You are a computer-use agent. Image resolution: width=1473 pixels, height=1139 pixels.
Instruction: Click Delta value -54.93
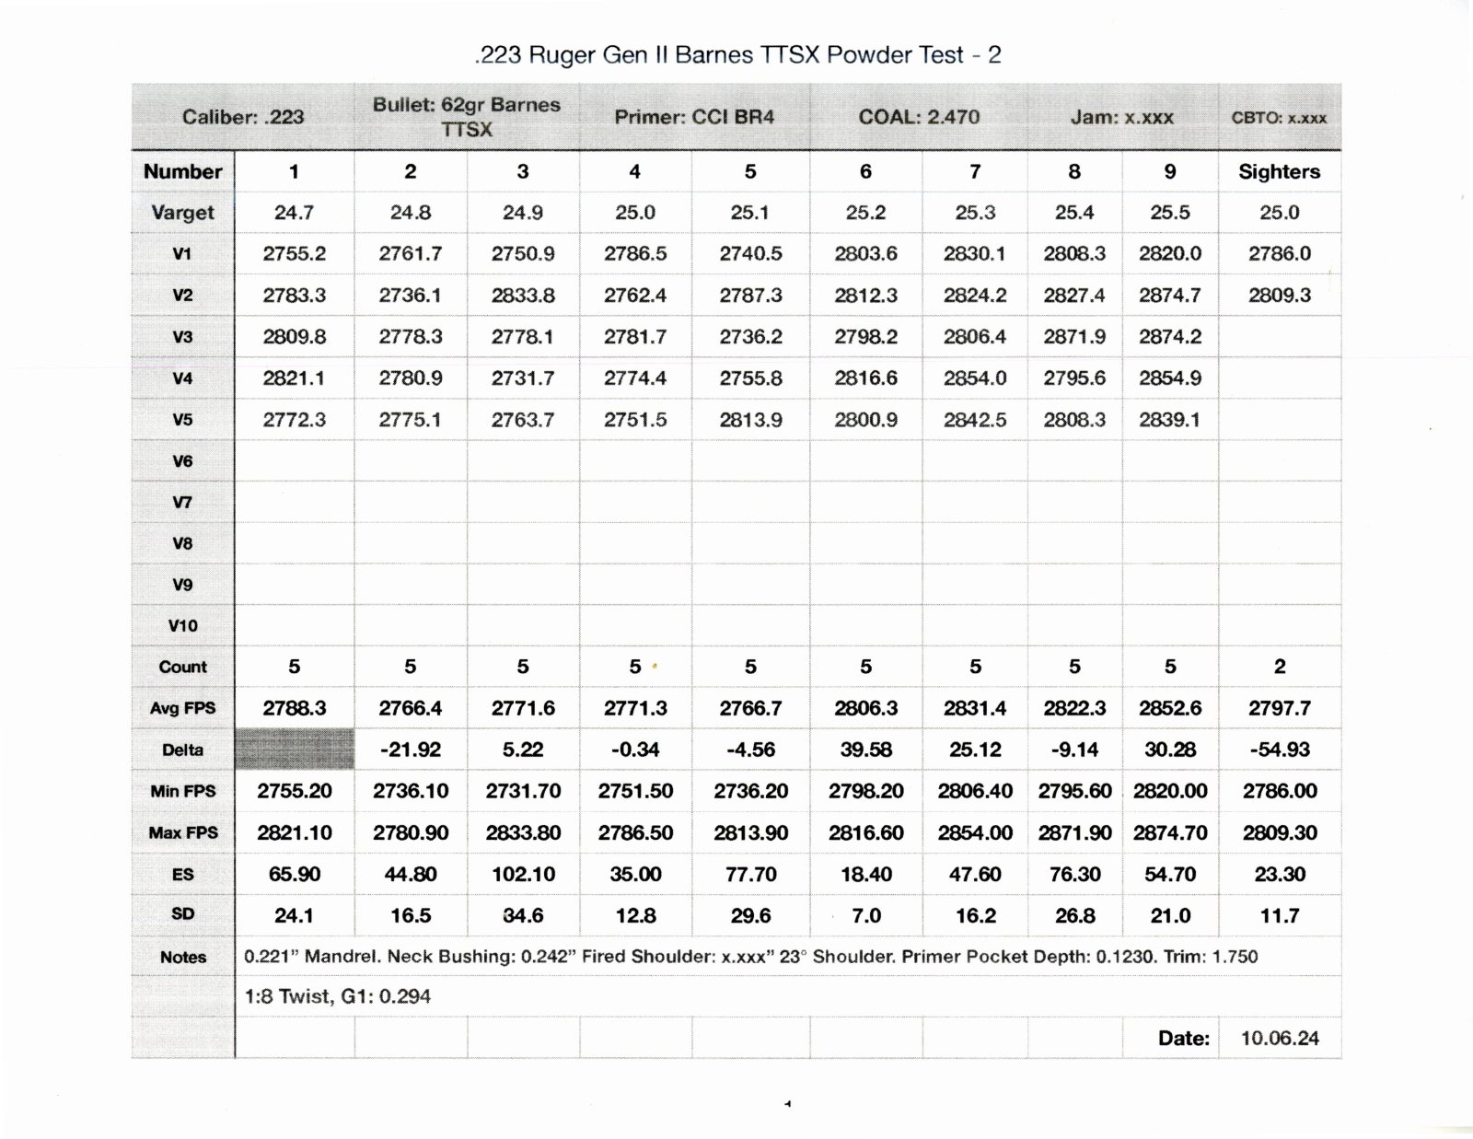tap(1279, 750)
